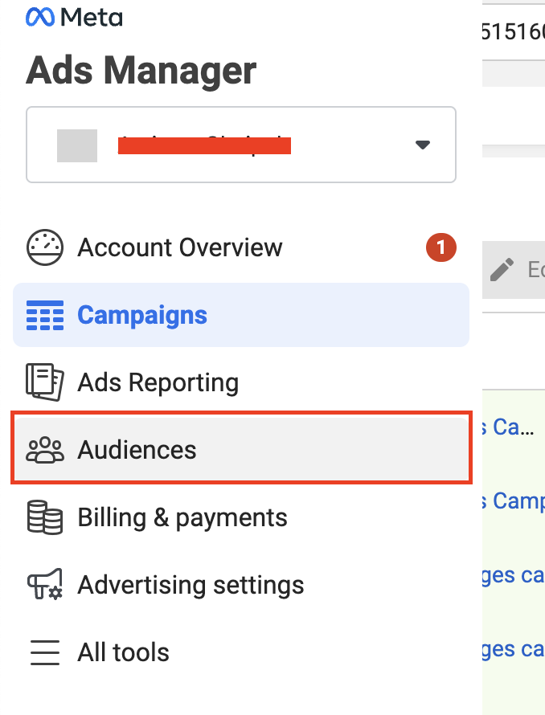Click the pencil edit icon
This screenshot has width=545, height=715.
(x=502, y=269)
